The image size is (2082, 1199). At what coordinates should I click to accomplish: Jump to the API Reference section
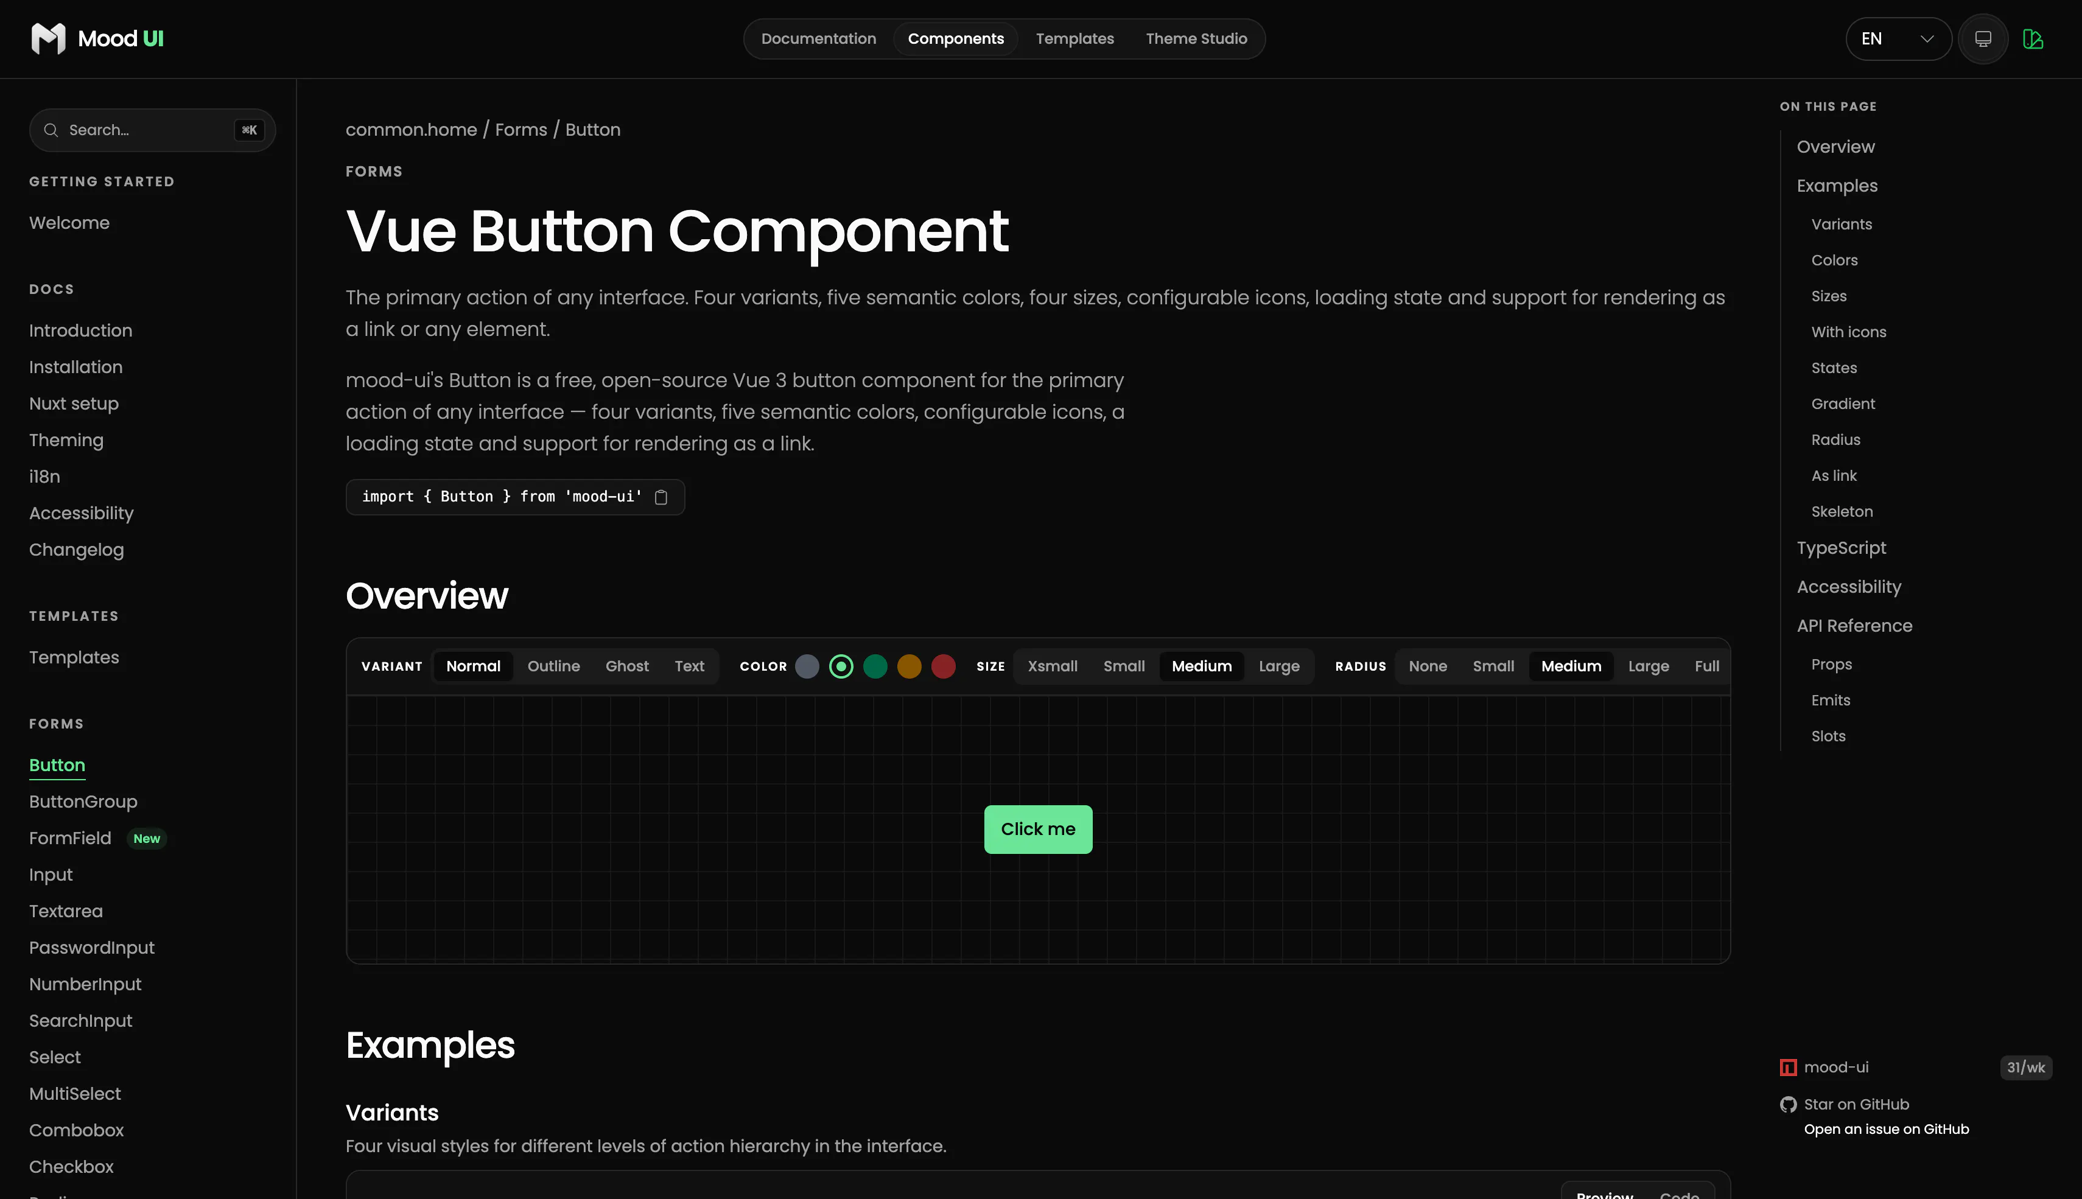click(1855, 626)
